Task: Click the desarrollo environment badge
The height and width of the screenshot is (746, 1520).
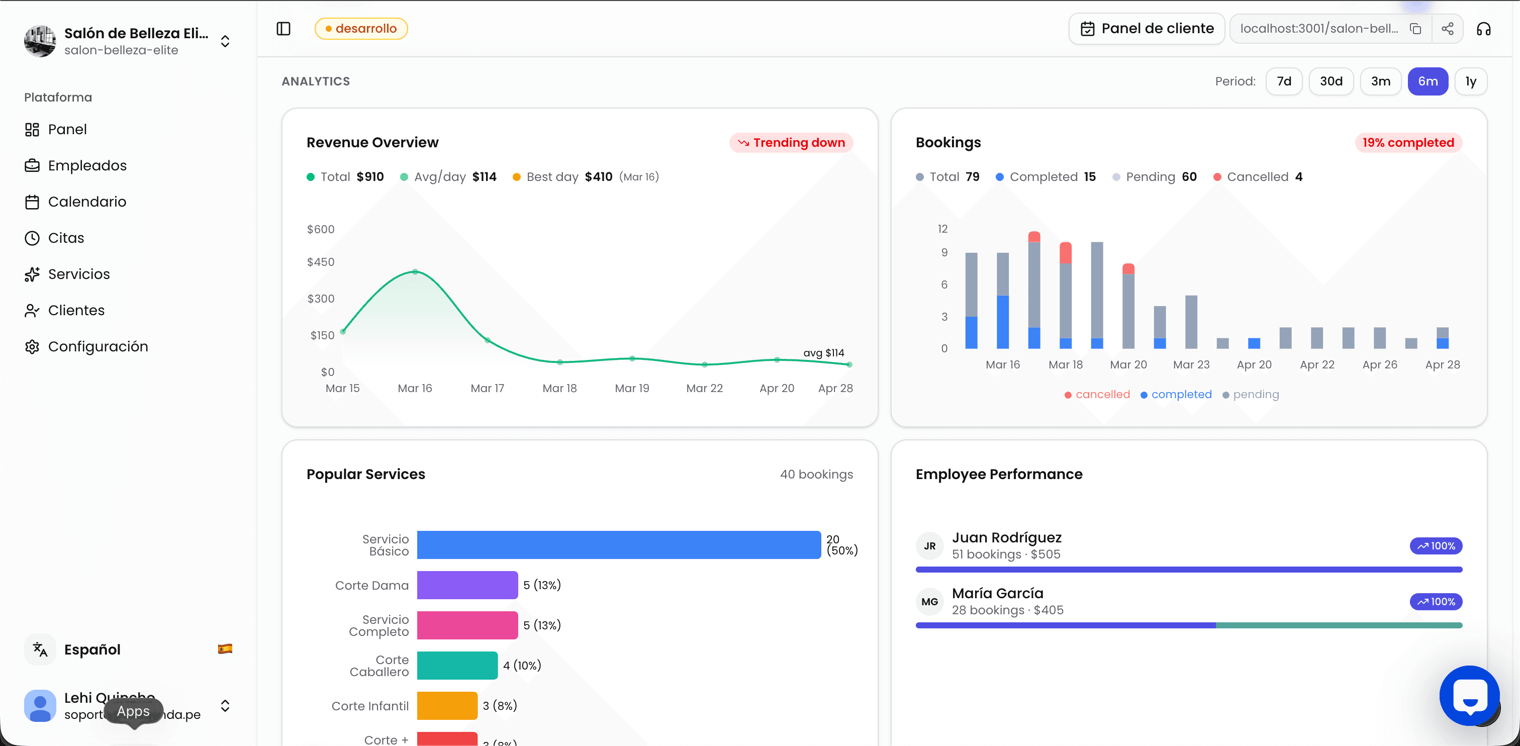Action: (360, 28)
